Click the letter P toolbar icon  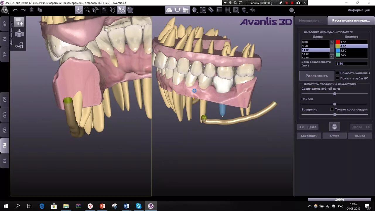236,10
